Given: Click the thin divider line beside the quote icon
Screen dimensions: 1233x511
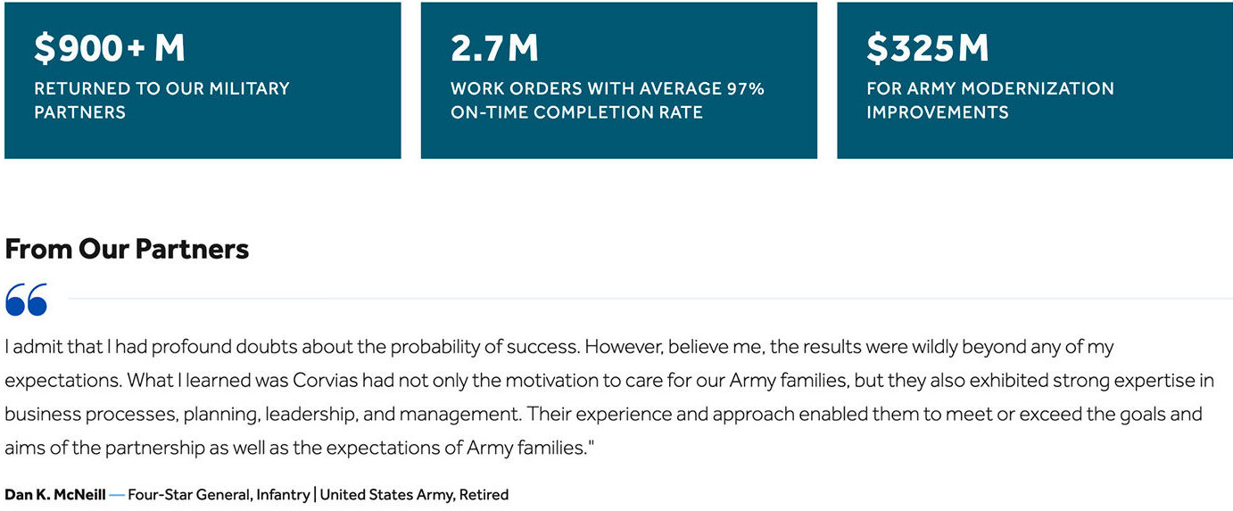Looking at the screenshot, I should (x=650, y=298).
